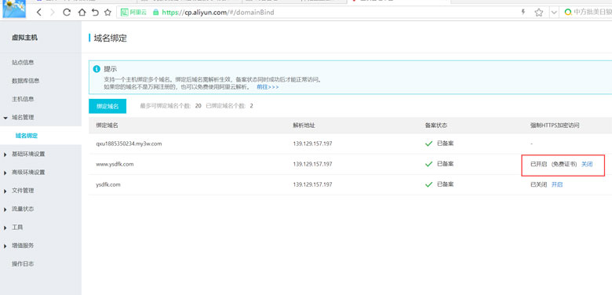
Task: Click the info icon beside 提示
Action: pos(97,69)
